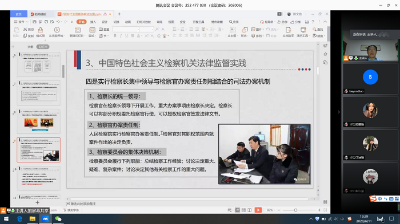The image size is (400, 224).
Task: Switch to slide sorter view icon
Action: click(x=243, y=210)
